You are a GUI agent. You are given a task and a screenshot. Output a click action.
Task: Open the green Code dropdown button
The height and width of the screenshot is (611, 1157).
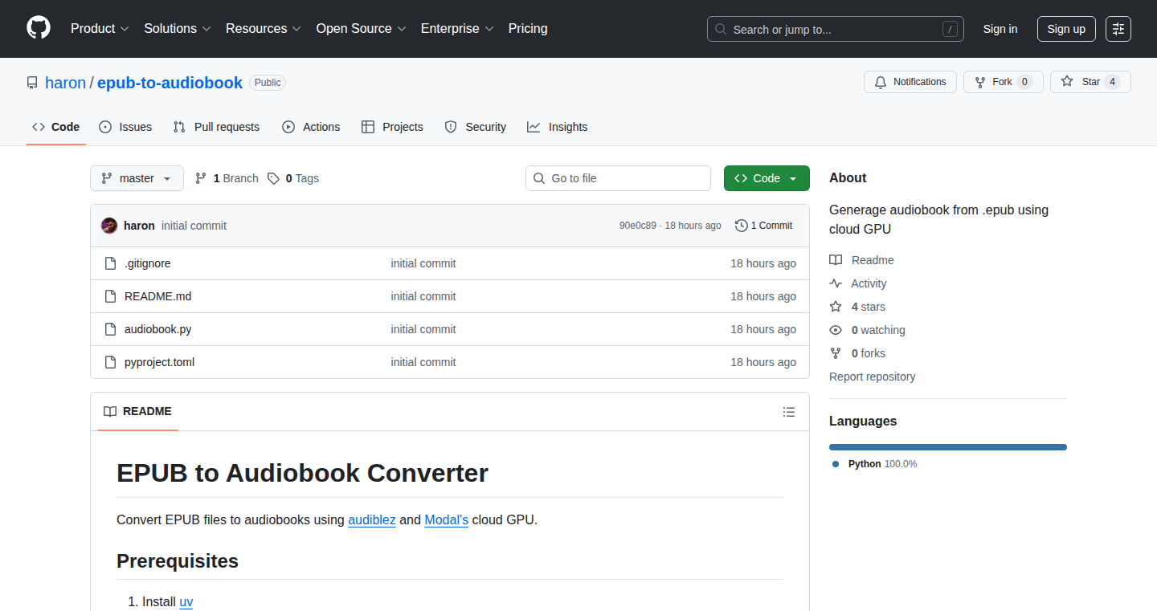(767, 178)
